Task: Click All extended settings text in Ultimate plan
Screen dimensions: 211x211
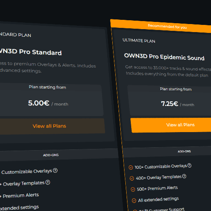Action: coord(158,200)
